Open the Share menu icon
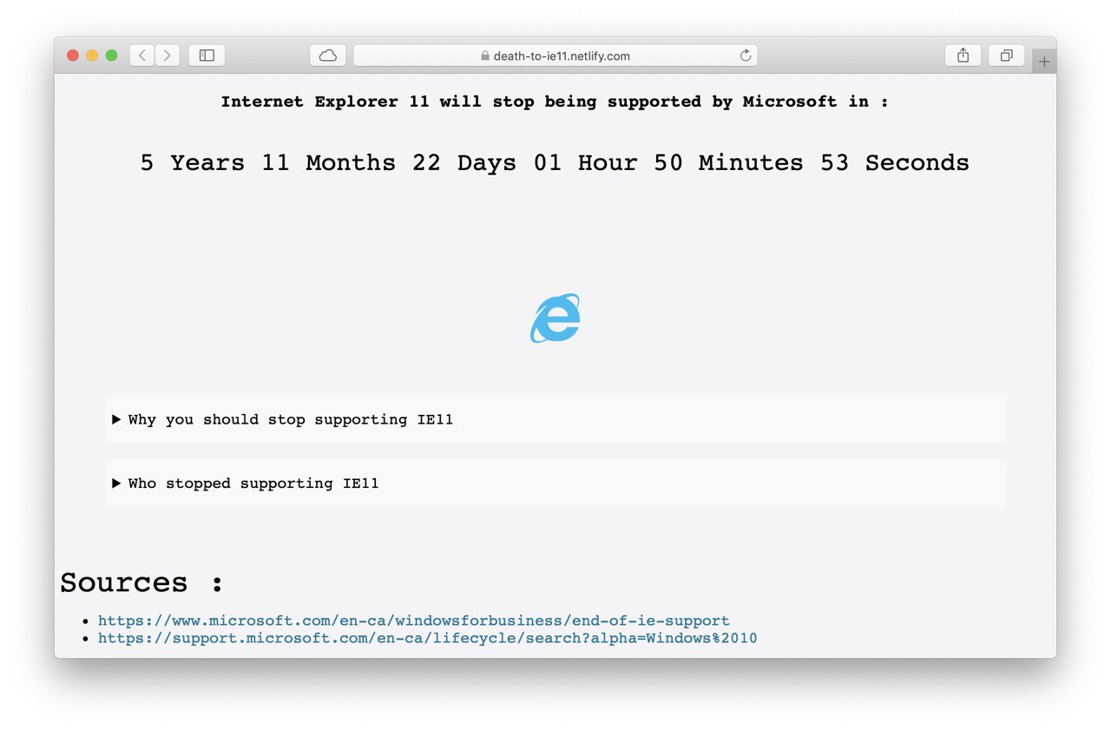This screenshot has height=730, width=1111. click(963, 56)
